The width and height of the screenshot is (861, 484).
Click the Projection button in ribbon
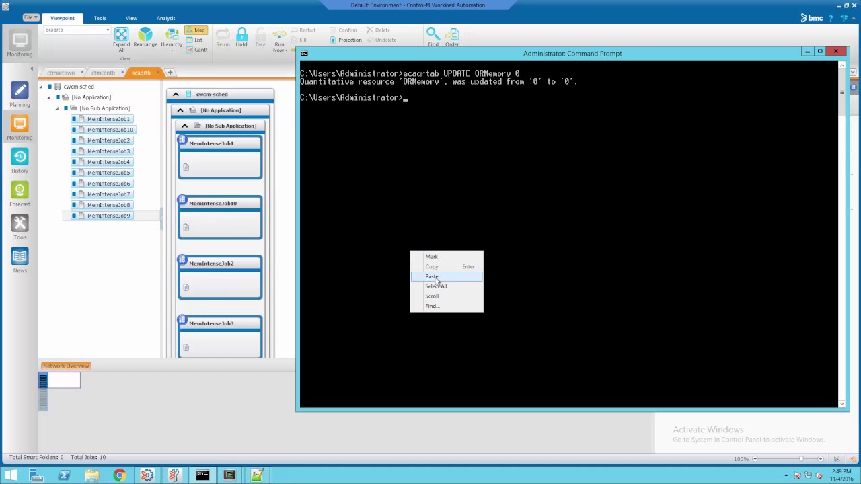[x=346, y=40]
